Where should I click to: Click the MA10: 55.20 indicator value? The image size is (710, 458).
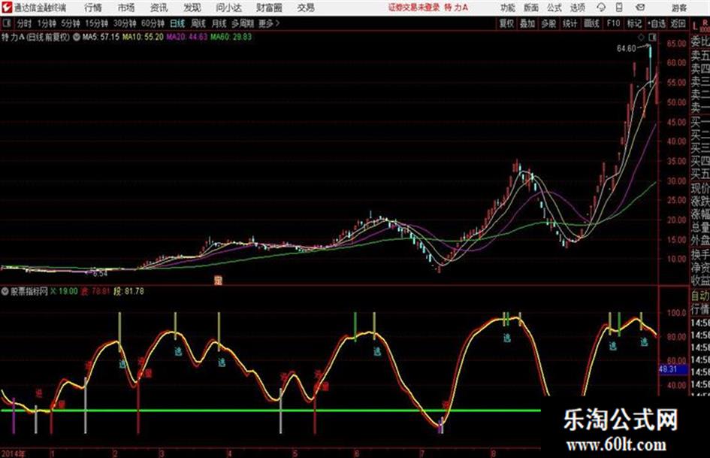tap(143, 37)
